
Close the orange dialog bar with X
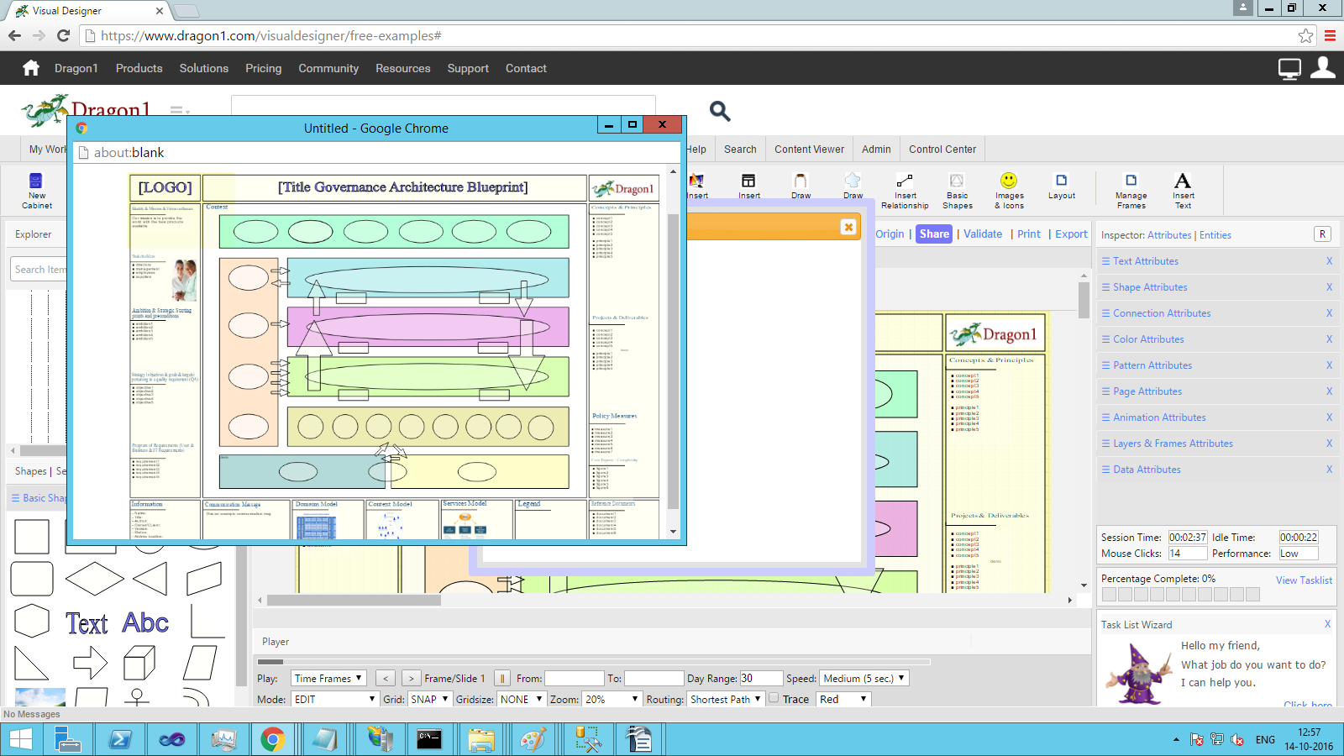pyautogui.click(x=848, y=227)
